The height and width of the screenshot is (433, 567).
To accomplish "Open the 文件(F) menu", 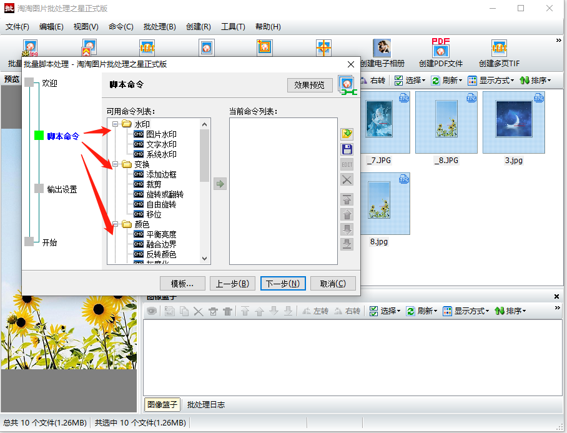I will tap(17, 27).
